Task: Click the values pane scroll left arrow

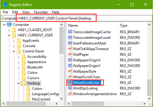Action: tap(69, 103)
